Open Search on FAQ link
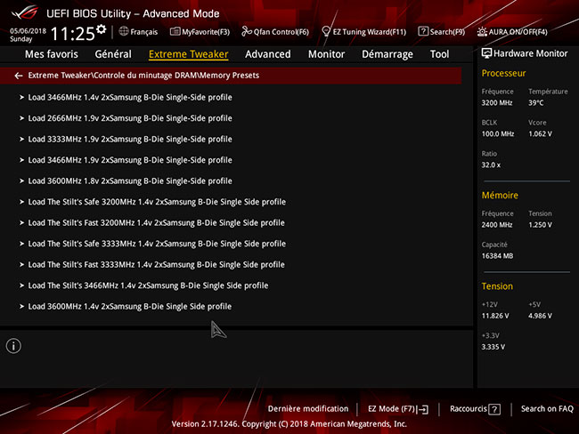The height and width of the screenshot is (434, 579). [x=547, y=409]
